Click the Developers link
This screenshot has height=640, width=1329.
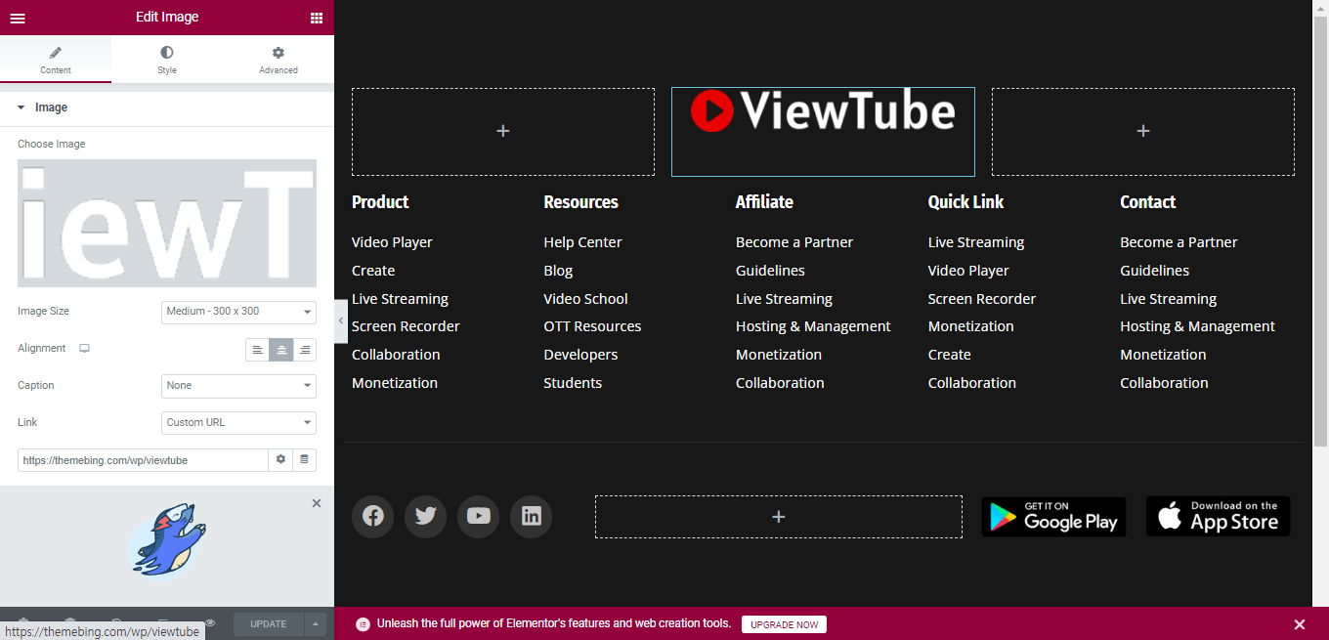[581, 355]
